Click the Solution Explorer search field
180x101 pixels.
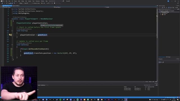(168, 9)
